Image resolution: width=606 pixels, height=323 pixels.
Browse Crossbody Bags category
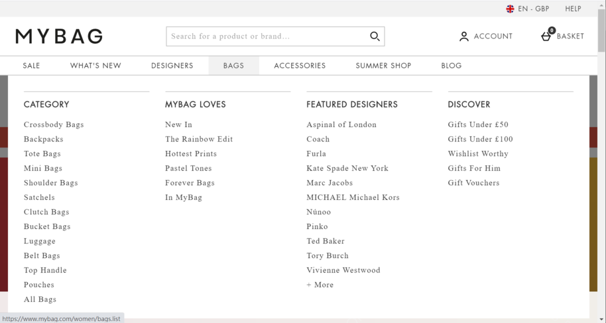coord(54,124)
